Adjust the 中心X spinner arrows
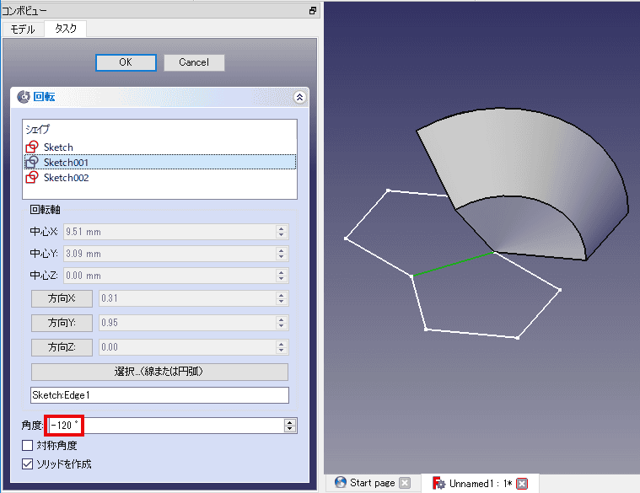This screenshot has height=493, width=640. [x=282, y=232]
